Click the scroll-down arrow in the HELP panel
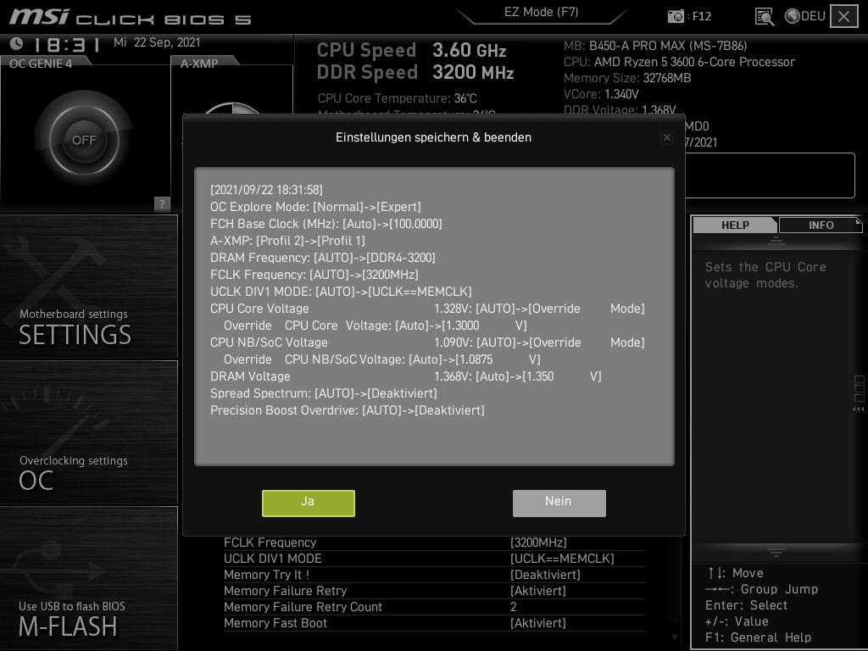 click(776, 552)
